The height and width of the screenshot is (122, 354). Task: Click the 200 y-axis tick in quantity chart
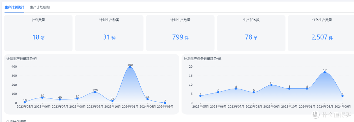tap(14, 85)
